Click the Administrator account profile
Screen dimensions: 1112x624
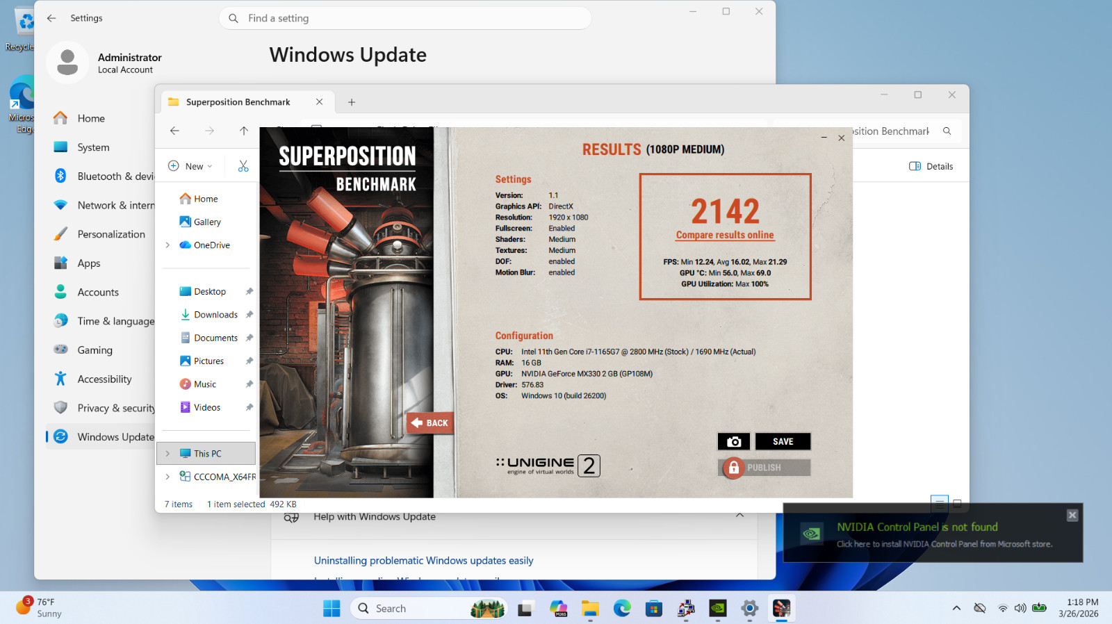tap(104, 63)
